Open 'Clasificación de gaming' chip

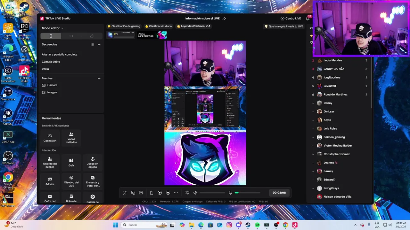(x=124, y=26)
